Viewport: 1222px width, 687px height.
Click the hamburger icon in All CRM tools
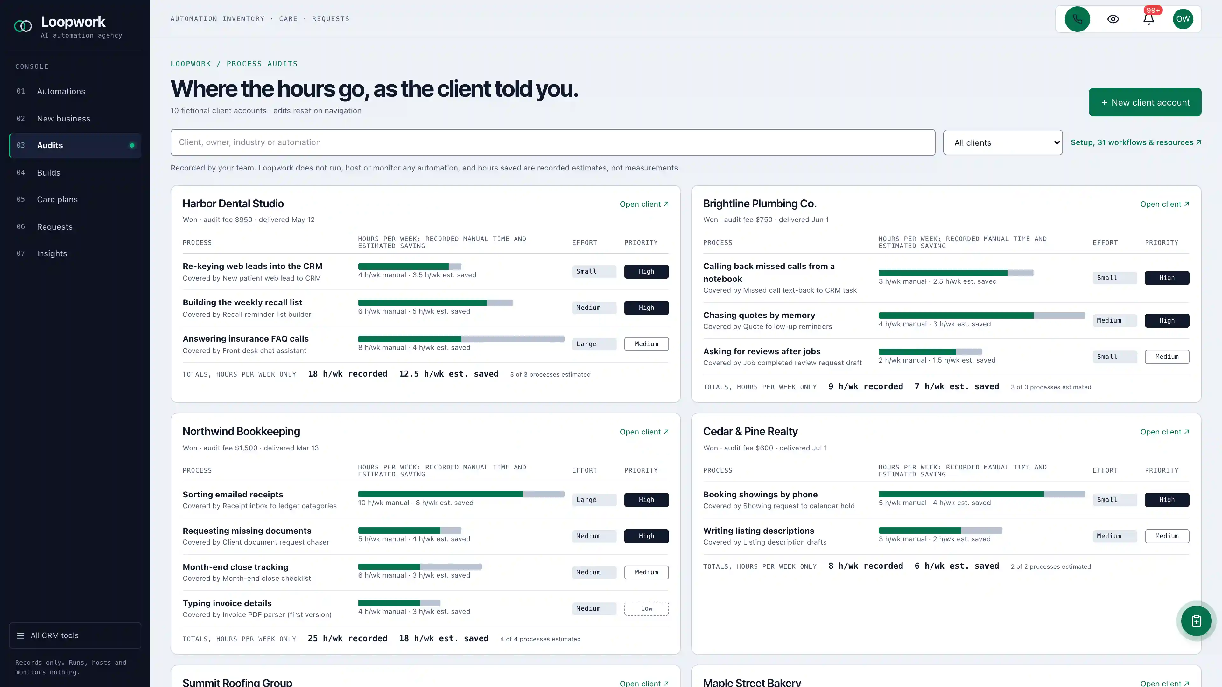point(20,635)
